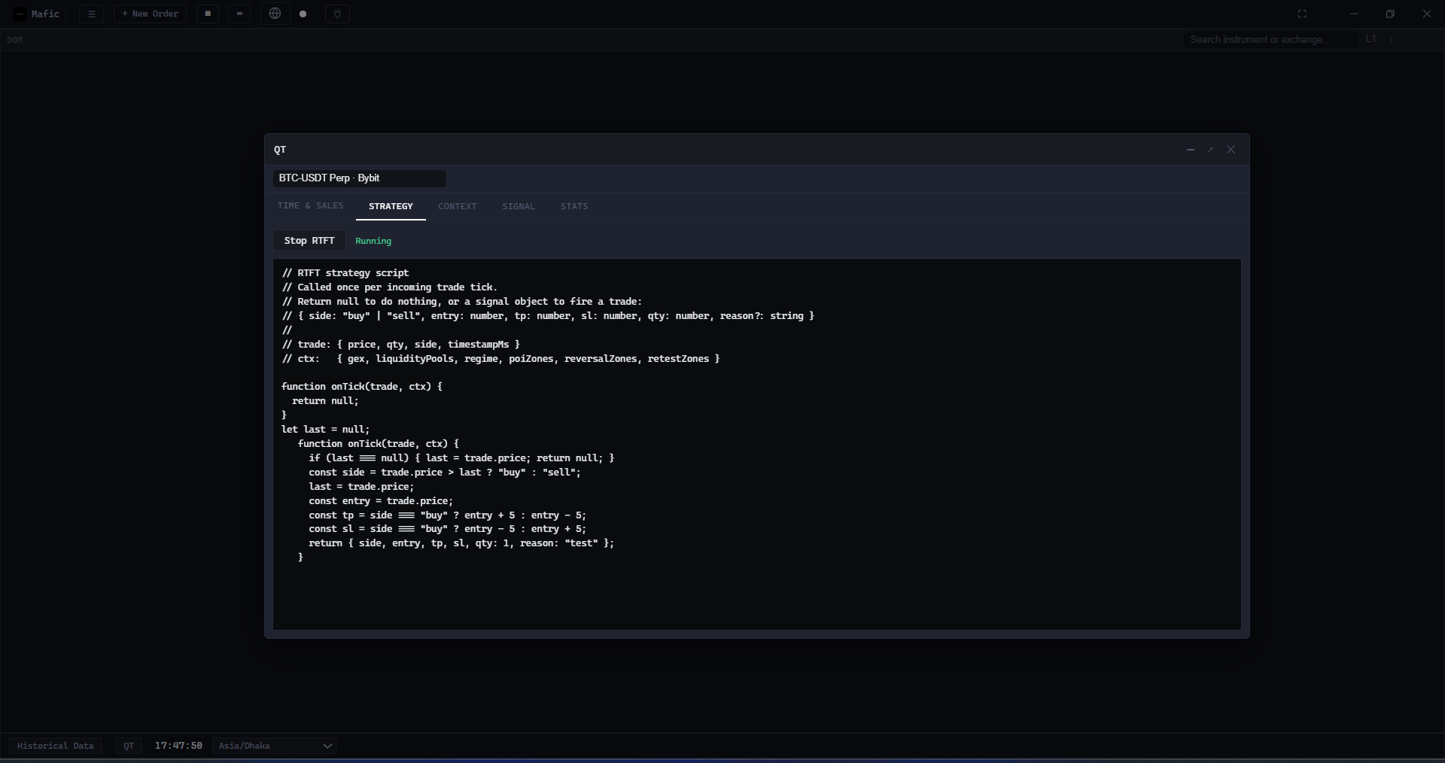This screenshot has width=1445, height=763.
Task: Click the line starting "return { side, entry"
Action: pos(461,543)
